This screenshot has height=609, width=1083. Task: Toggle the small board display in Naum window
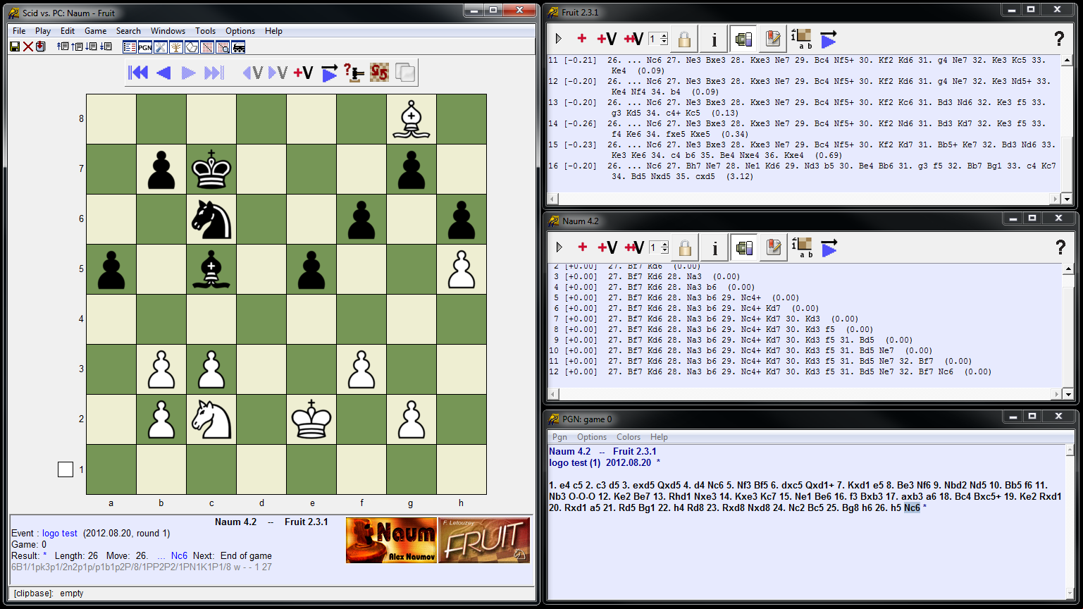click(802, 247)
